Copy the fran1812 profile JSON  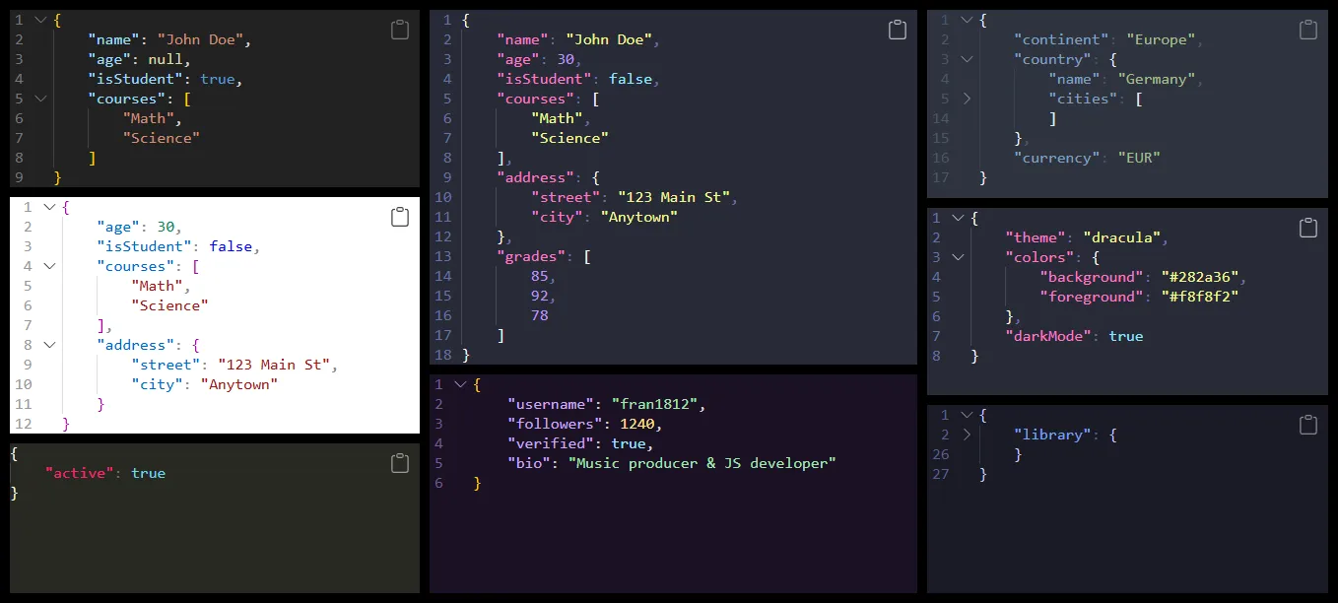click(898, 394)
